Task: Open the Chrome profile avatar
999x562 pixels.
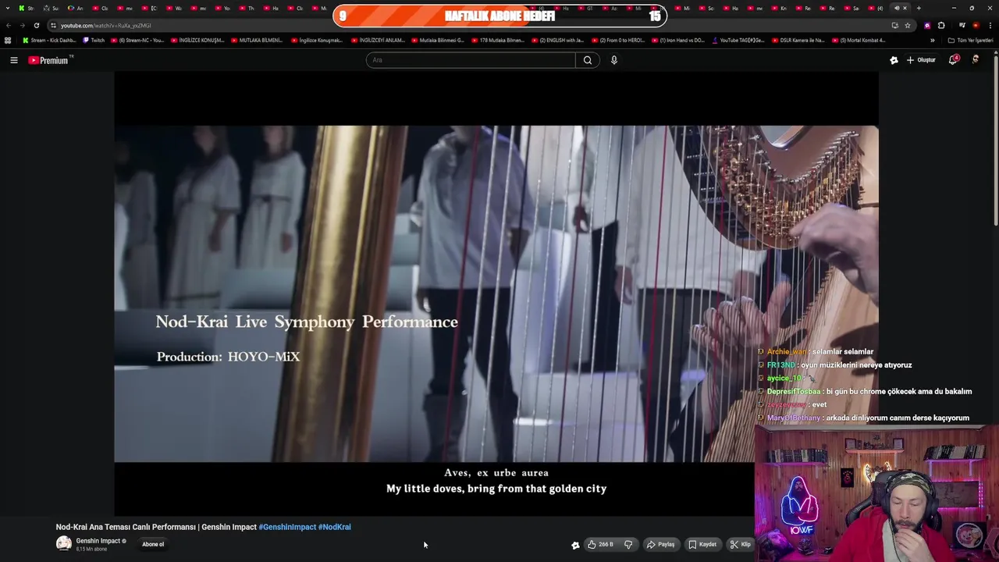Action: pos(976,25)
